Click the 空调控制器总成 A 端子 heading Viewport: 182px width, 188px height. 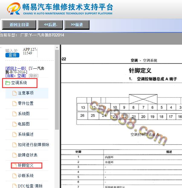[157, 79]
